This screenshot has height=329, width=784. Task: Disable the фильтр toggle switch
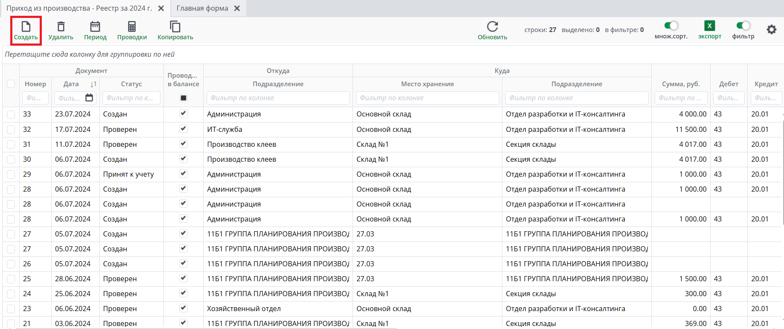(x=743, y=26)
